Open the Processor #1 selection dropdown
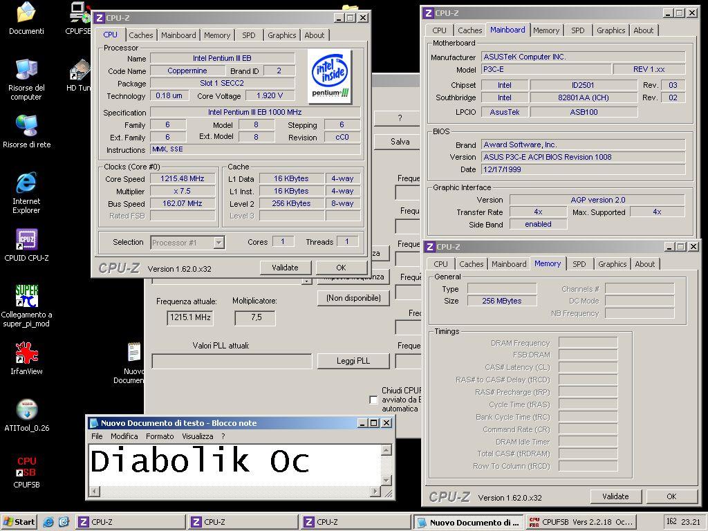 (x=219, y=243)
